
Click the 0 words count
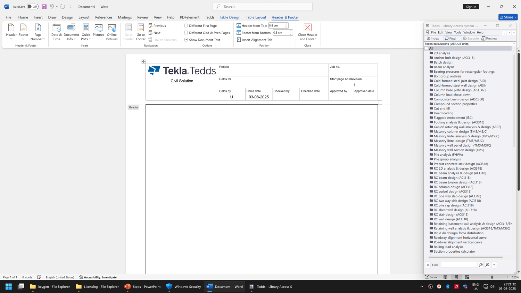point(27,277)
